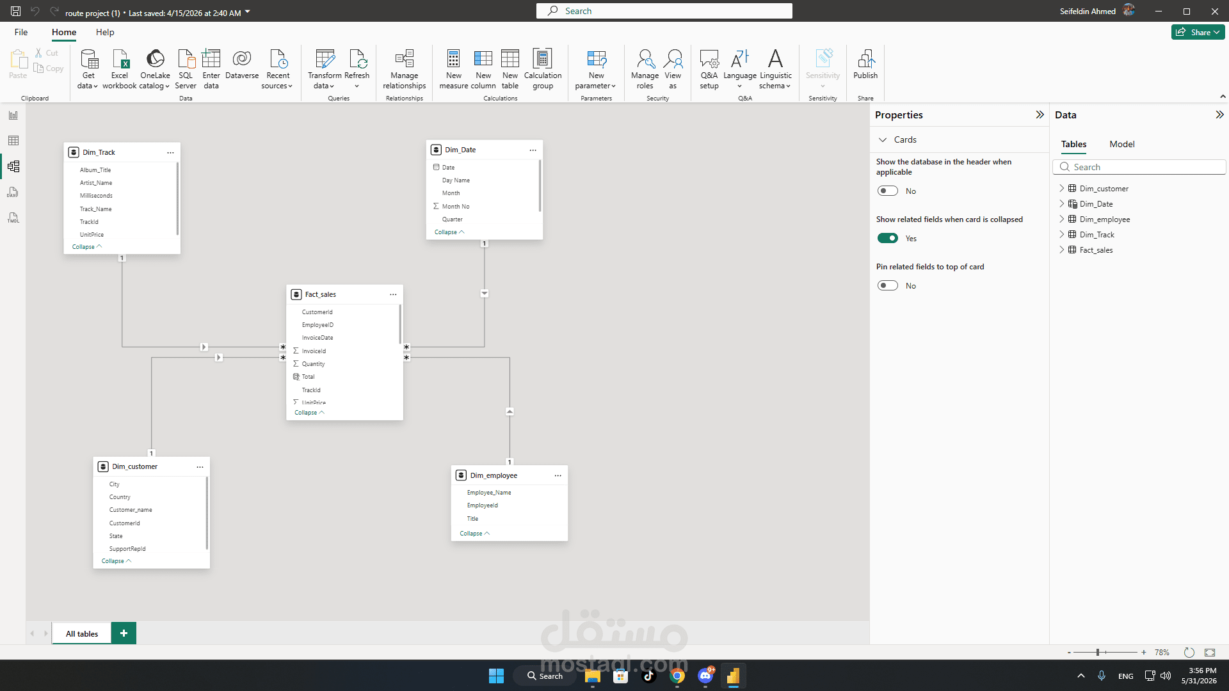Open OneLake catalog
Viewport: 1229px width, 691px height.
[x=155, y=69]
